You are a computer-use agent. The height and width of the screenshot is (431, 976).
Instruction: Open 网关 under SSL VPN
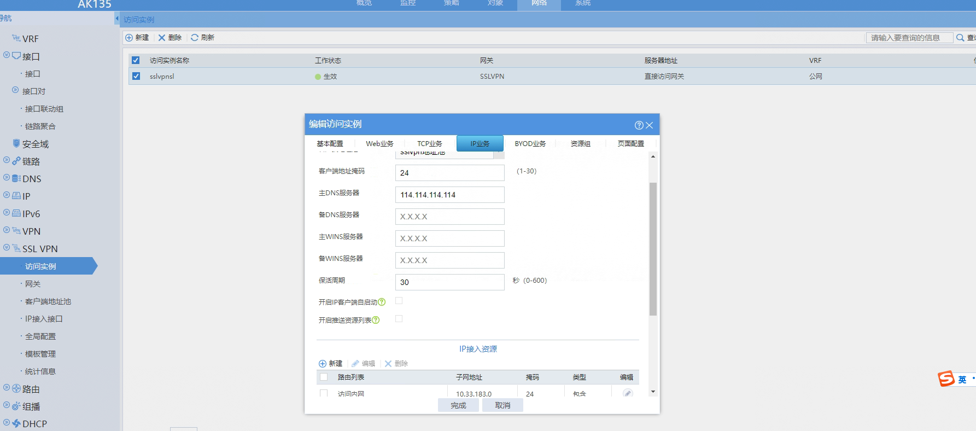point(33,284)
